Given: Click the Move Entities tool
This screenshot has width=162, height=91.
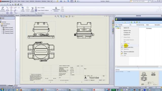Looking at the screenshot, I should coord(40,13).
